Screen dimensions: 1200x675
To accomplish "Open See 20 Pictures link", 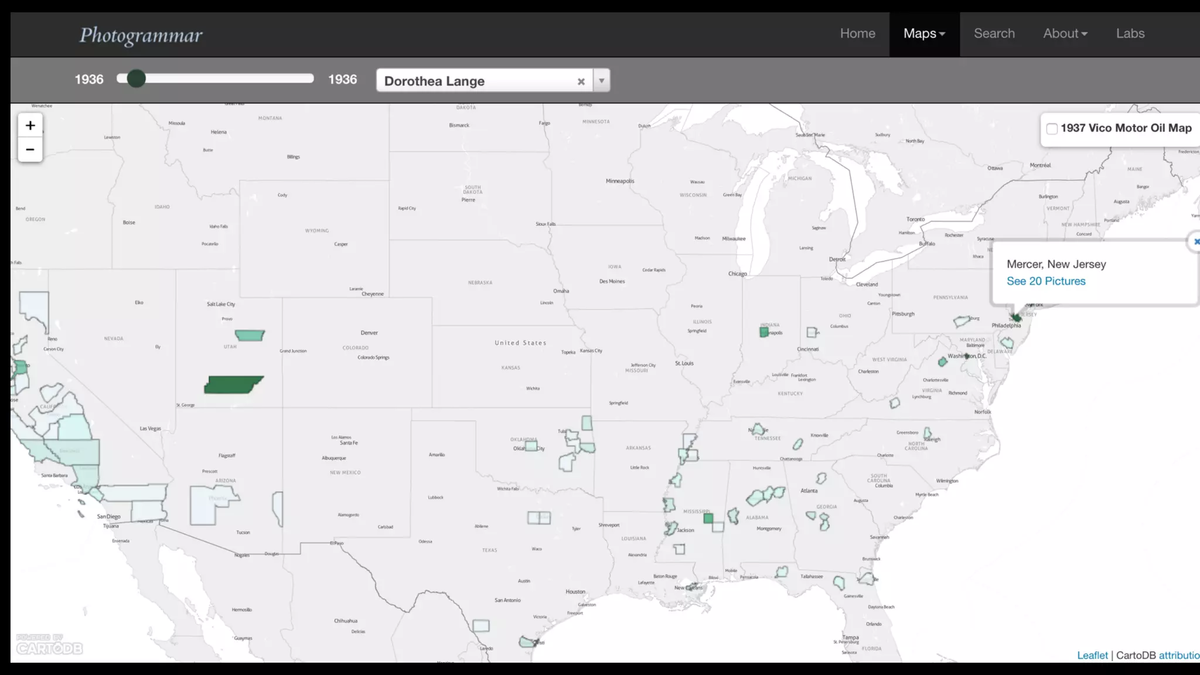I will (x=1045, y=281).
